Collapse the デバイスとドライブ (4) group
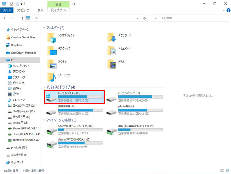231x174 pixels. pos(44,87)
